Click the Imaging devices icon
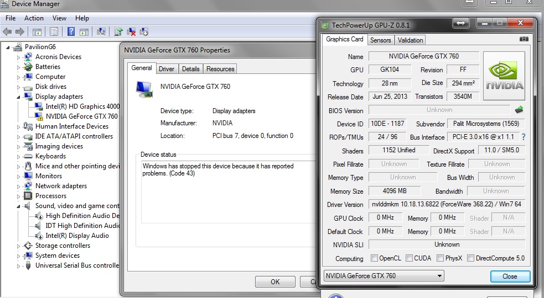Viewport: 544px width, 298px height. pyautogui.click(x=28, y=146)
